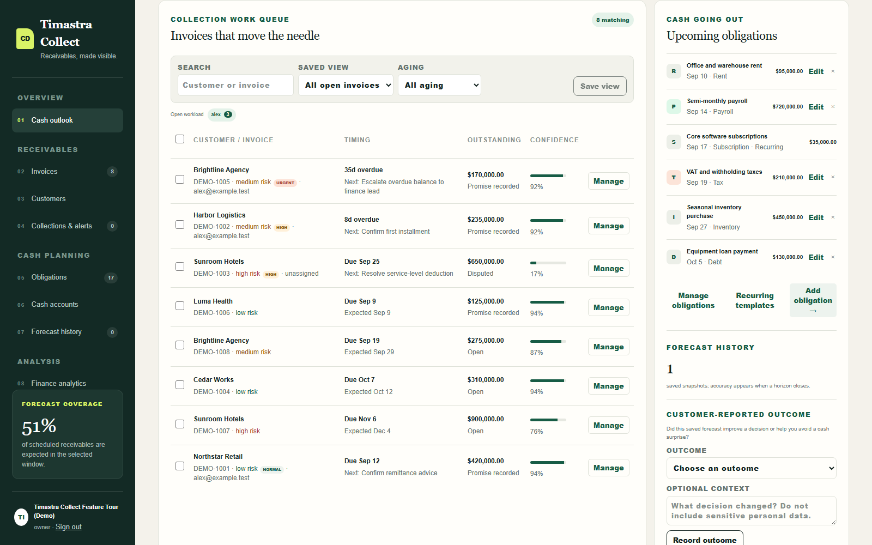Image resolution: width=872 pixels, height=545 pixels.
Task: Click the 17% confidence bar for Sunroom Hotels
Action: coord(548,263)
